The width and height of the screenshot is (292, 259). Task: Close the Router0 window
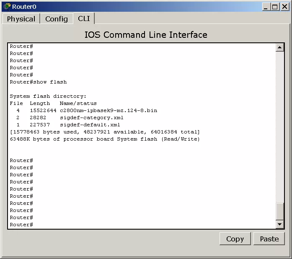(284, 7)
